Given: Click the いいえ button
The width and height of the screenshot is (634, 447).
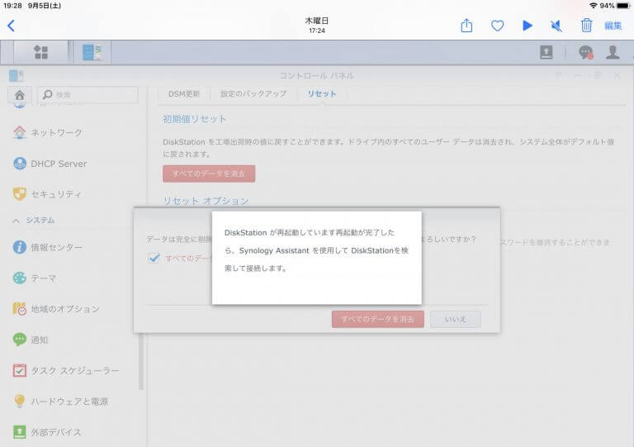Looking at the screenshot, I should (x=456, y=319).
